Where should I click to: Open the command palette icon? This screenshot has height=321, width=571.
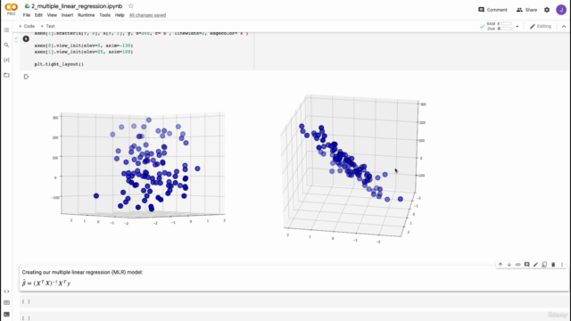click(6, 303)
